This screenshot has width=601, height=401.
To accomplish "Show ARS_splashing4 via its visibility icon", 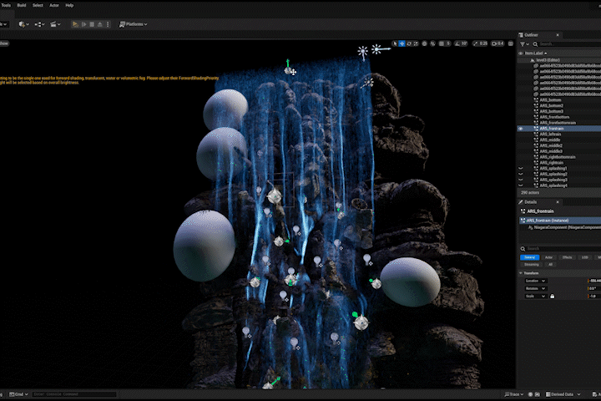I will (x=521, y=185).
